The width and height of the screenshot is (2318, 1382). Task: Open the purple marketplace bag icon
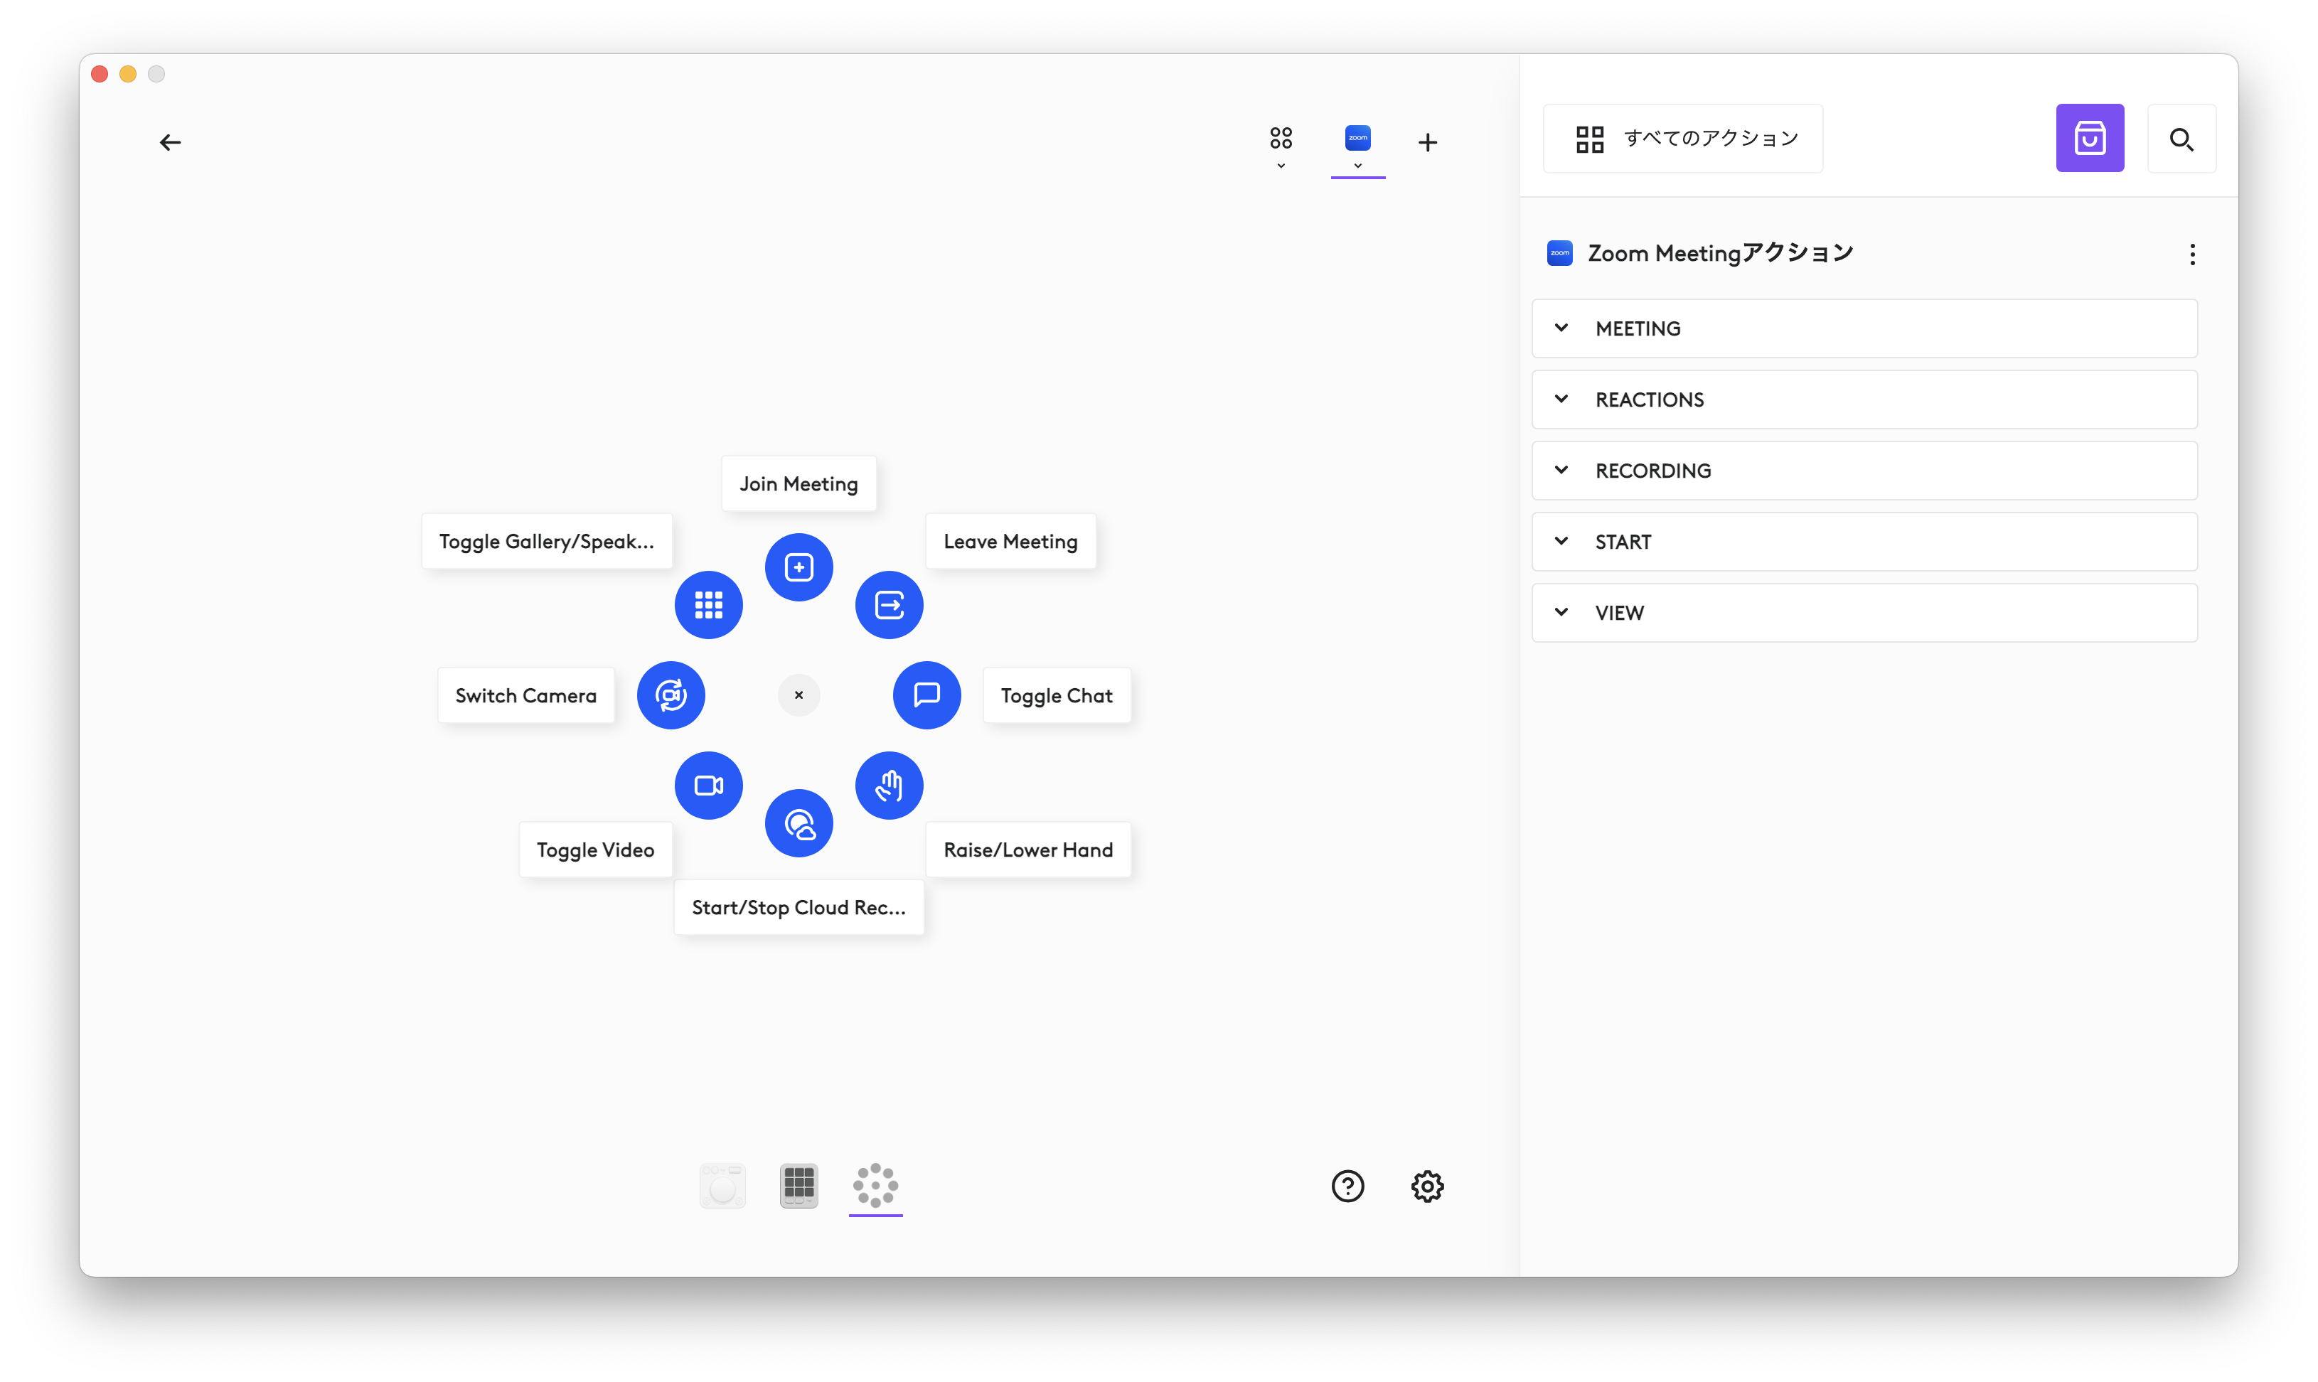(x=2089, y=139)
